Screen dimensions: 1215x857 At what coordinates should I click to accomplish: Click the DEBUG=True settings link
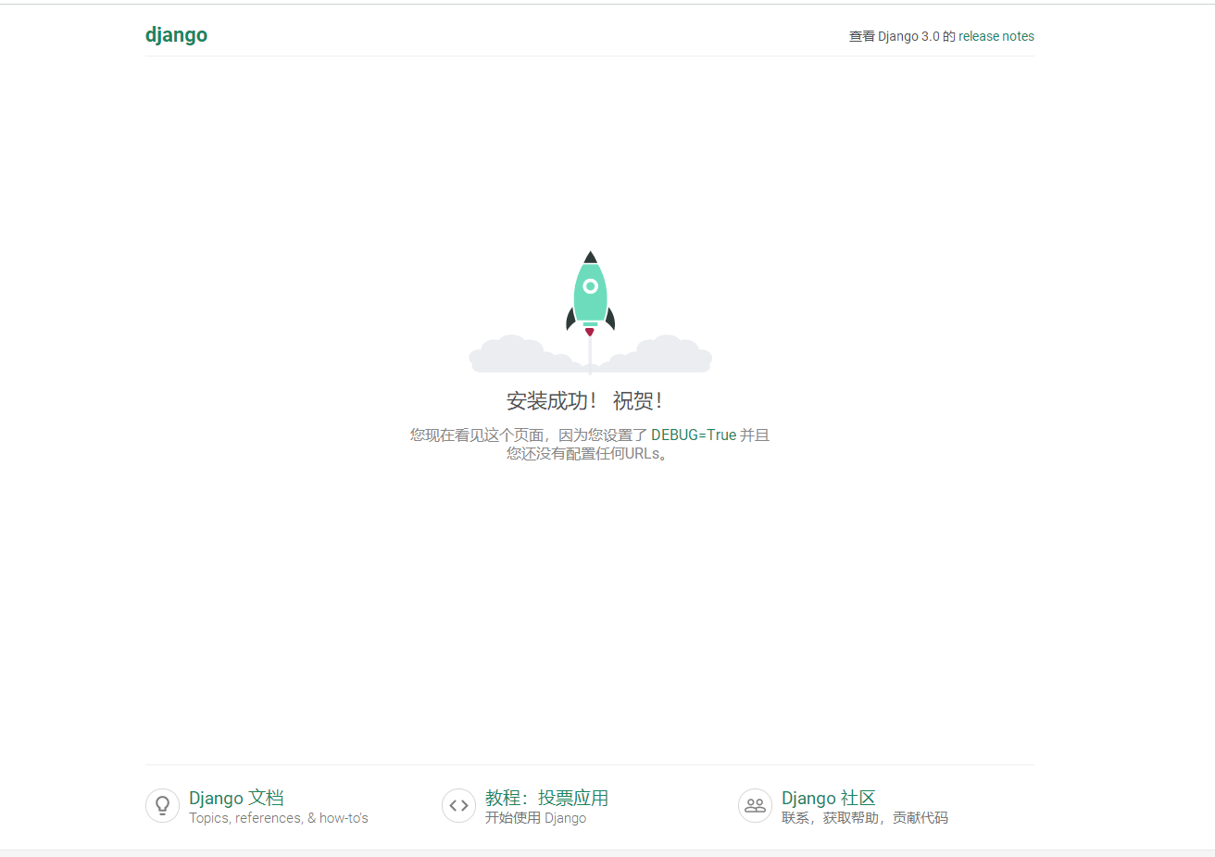(694, 435)
